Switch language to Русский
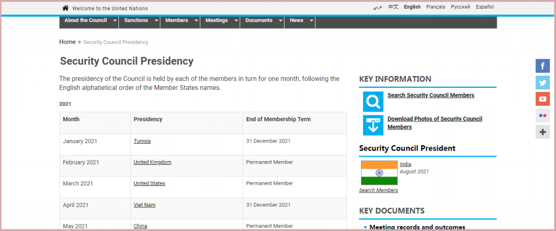This screenshot has width=556, height=231. (460, 7)
